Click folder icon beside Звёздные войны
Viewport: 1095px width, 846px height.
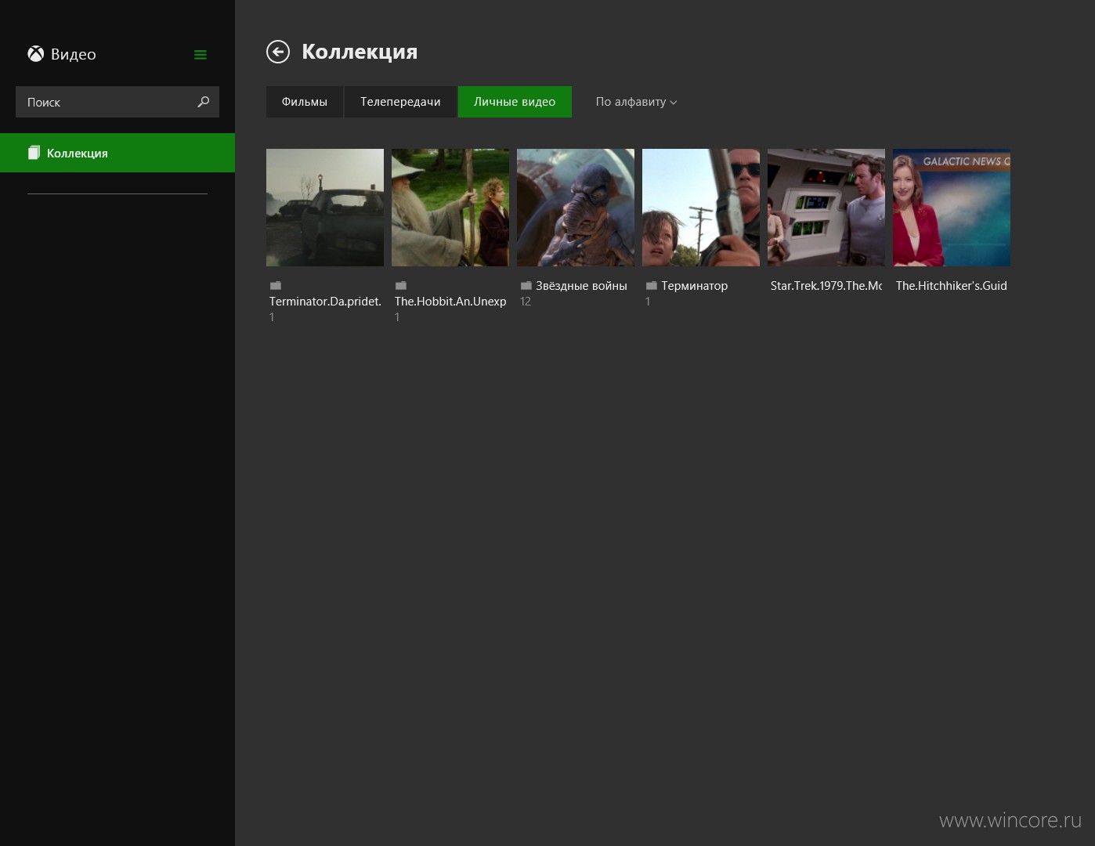click(526, 286)
